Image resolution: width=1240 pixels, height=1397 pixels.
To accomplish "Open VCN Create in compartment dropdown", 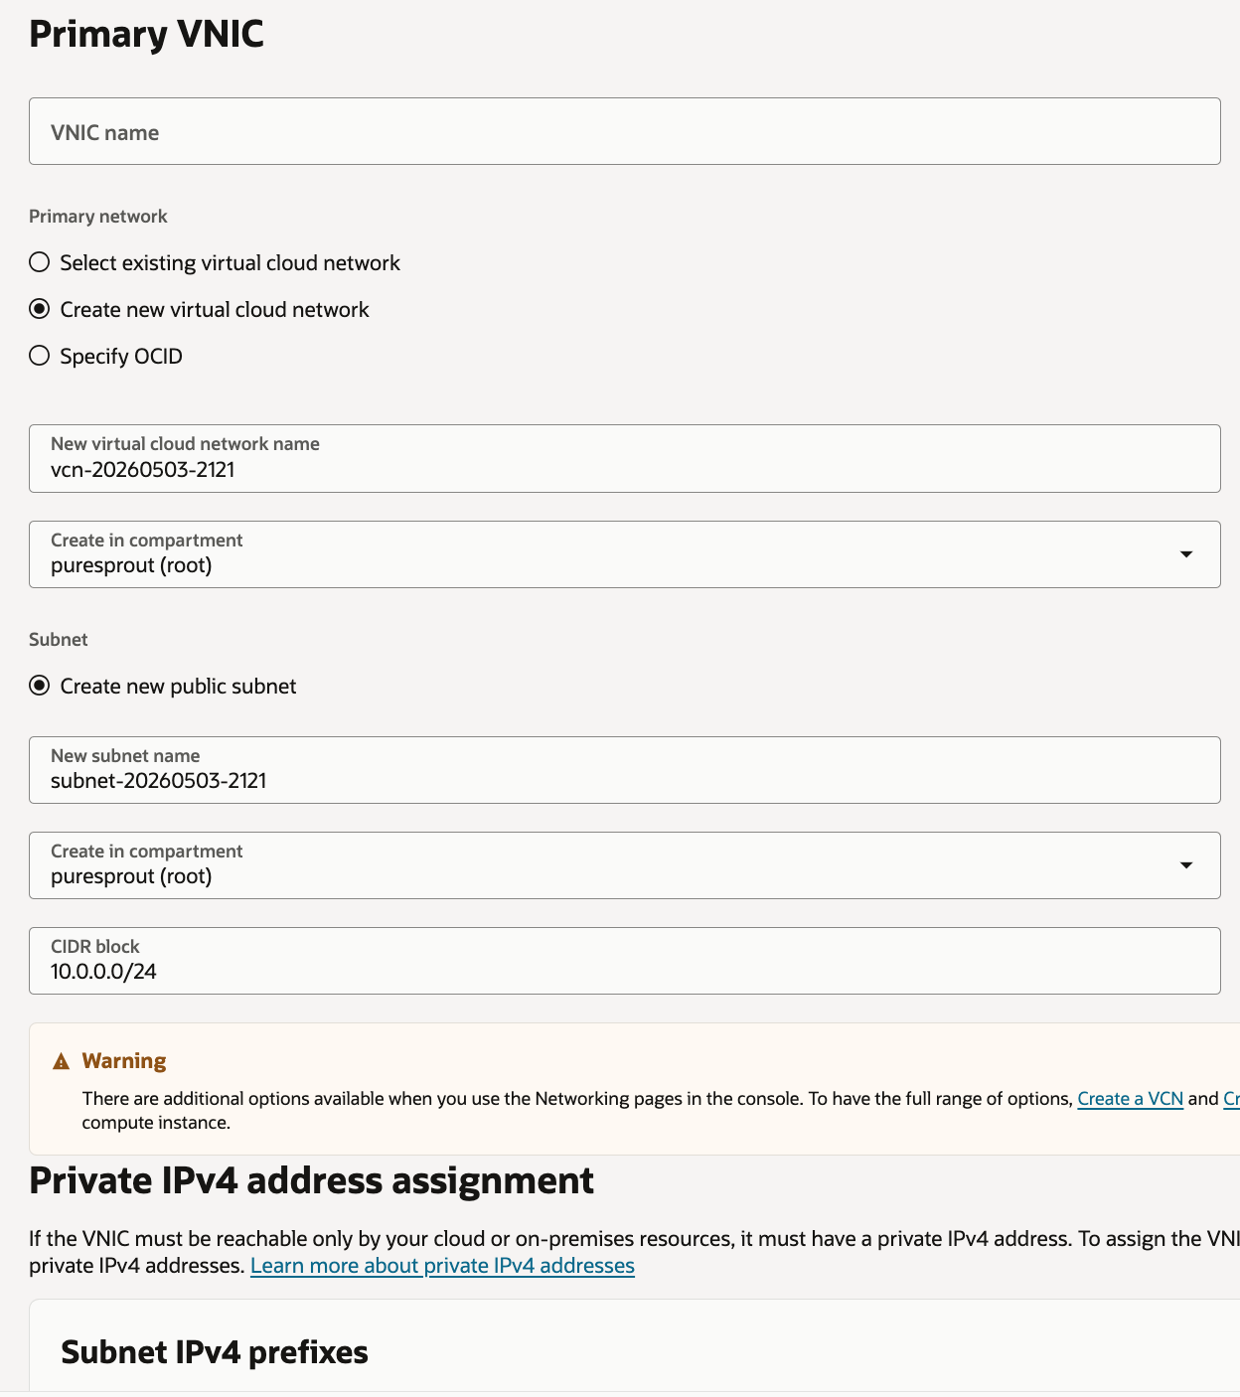I will pyautogui.click(x=624, y=554).
